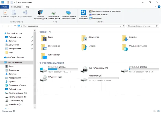Click the Новый том (J:) usage bar
The width and height of the screenshot is (161, 113).
pos(103,78)
